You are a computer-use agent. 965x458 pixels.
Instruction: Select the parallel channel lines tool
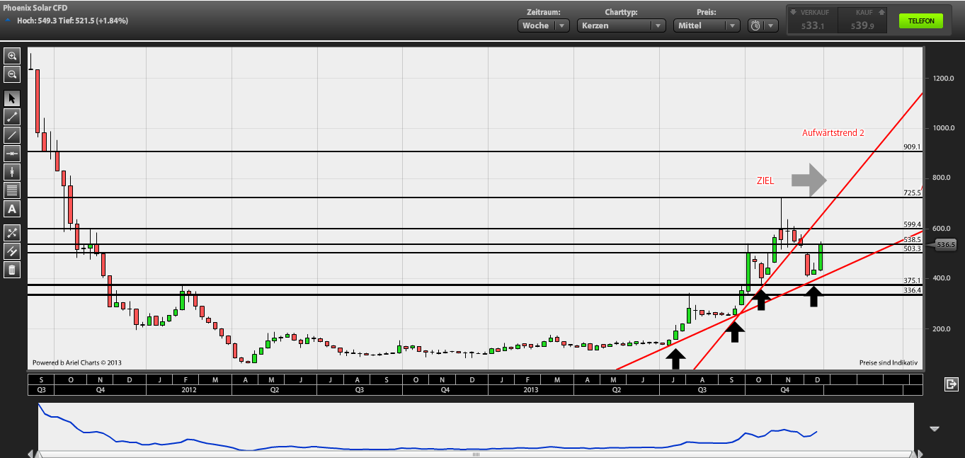coord(12,251)
